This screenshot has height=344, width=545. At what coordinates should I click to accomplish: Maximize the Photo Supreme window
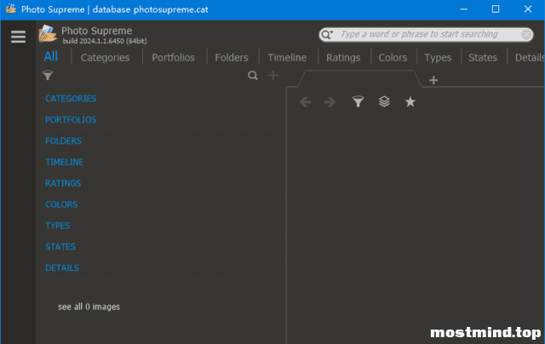[x=496, y=9]
